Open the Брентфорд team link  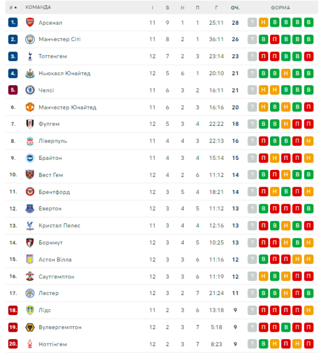click(x=54, y=192)
